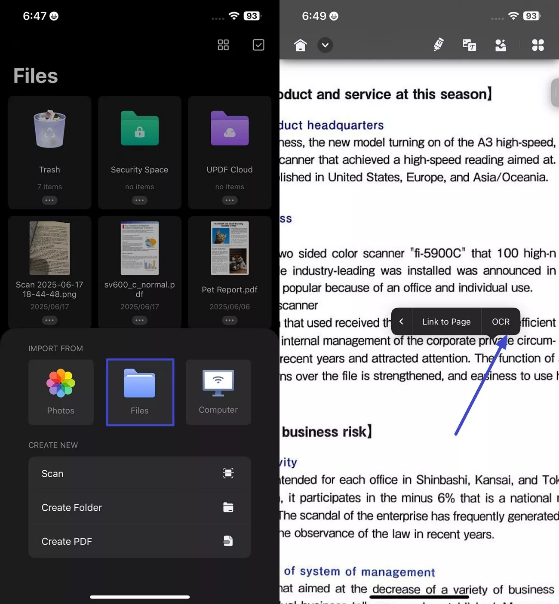Tap Create PDF option
Viewport: 559px width, 604px height.
coord(139,541)
